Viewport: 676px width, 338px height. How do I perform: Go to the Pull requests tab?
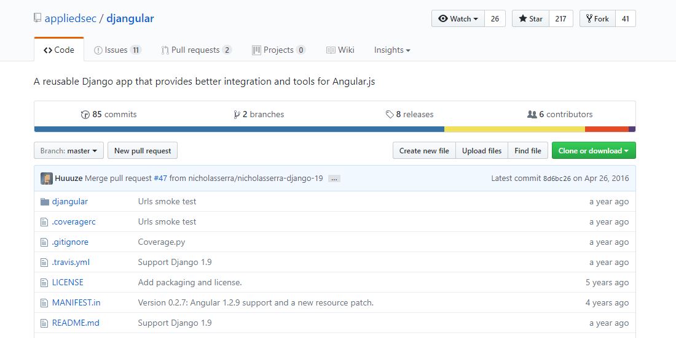coord(196,50)
